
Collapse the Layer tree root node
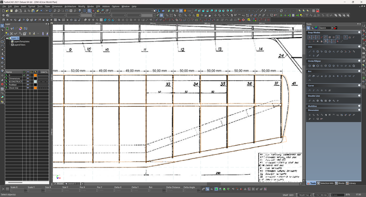tap(7, 38)
